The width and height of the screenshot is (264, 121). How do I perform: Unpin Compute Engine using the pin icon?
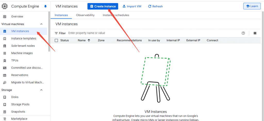point(45,6)
